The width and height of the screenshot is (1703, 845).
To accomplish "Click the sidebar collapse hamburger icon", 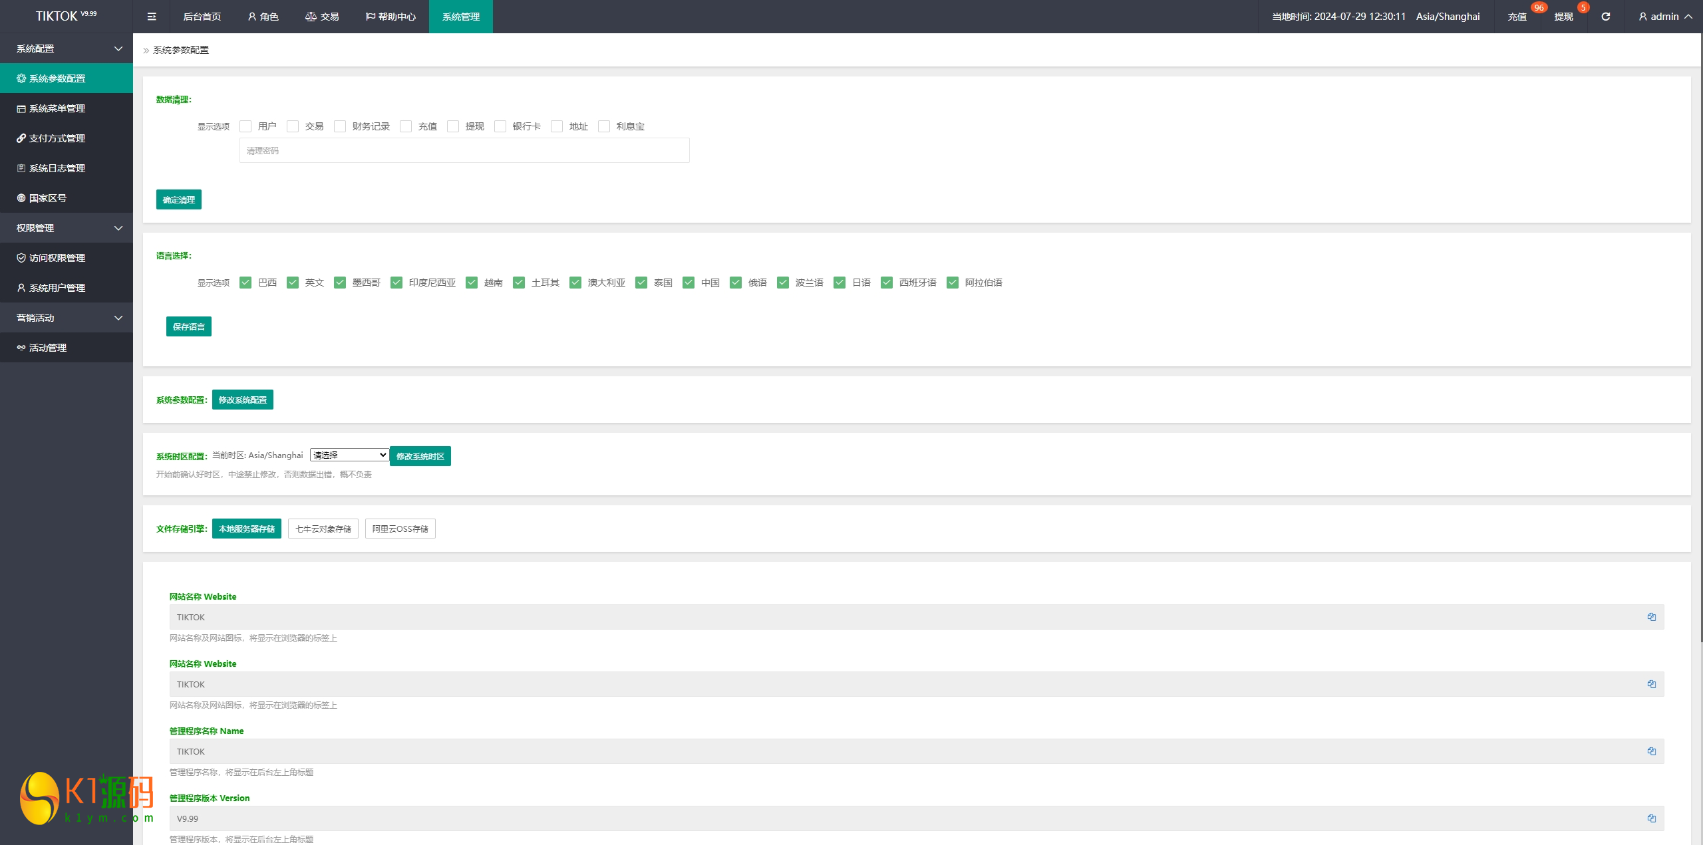I will click(152, 17).
